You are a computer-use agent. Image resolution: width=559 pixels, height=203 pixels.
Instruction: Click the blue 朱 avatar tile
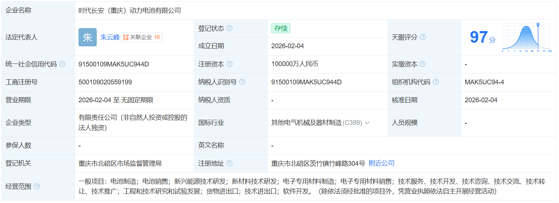tap(88, 37)
